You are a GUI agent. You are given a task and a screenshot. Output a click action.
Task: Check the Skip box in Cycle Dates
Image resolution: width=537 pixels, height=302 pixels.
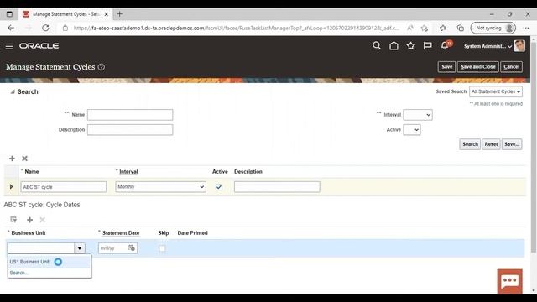coord(162,248)
